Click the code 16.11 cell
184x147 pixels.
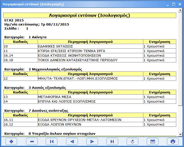point(20,120)
